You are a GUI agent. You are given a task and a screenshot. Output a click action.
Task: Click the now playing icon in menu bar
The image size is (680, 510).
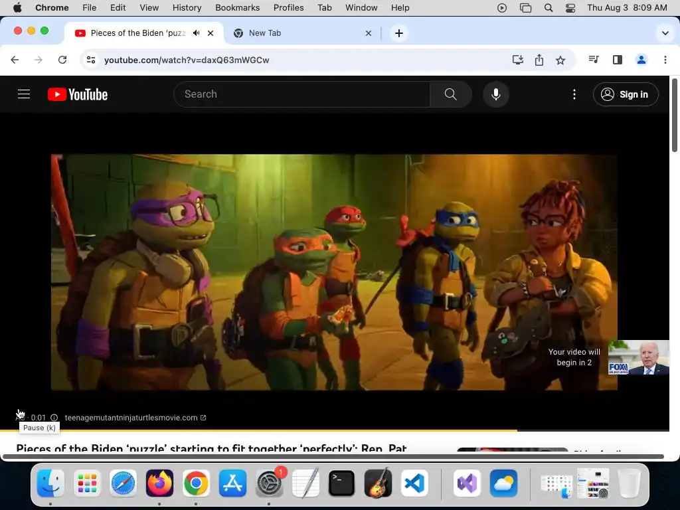tap(502, 8)
